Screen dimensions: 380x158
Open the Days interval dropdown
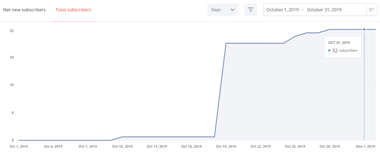coord(223,10)
